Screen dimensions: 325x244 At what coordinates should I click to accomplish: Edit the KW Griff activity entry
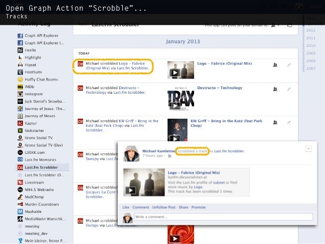(289, 122)
